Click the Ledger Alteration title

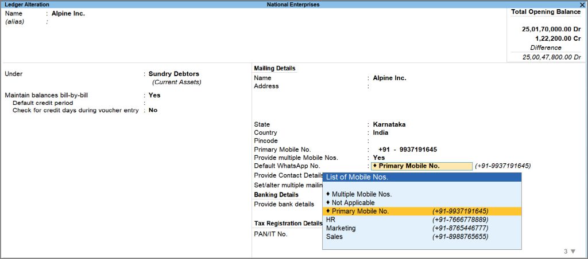click(x=26, y=5)
